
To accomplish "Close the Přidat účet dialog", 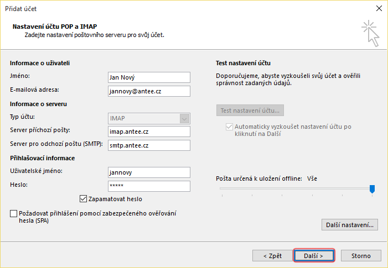I will 379,8.
